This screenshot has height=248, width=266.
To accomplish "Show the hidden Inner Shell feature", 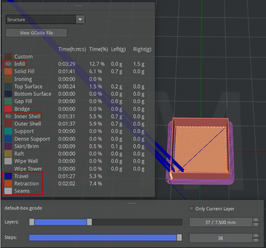I will 8,116.
